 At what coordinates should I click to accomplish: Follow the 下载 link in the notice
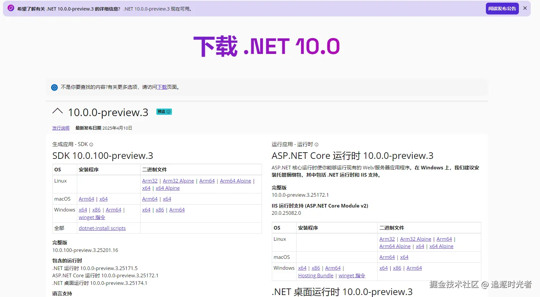tap(162, 87)
